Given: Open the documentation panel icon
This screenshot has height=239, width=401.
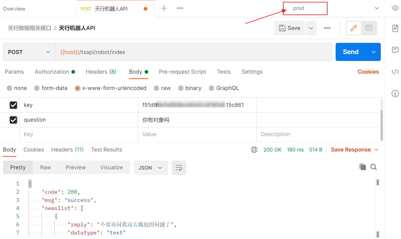Looking at the screenshot, I should [x=395, y=28].
